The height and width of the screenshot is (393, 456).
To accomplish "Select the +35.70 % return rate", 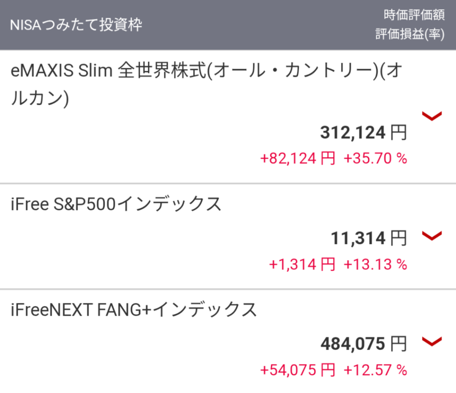I will point(375,158).
